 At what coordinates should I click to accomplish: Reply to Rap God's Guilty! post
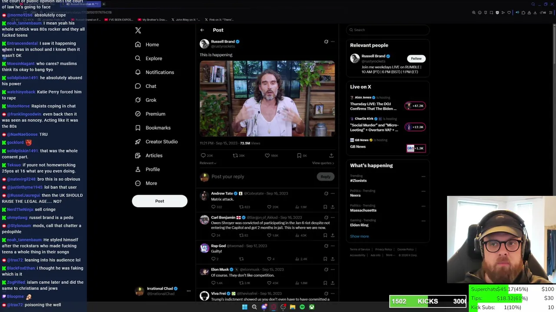[213, 259]
